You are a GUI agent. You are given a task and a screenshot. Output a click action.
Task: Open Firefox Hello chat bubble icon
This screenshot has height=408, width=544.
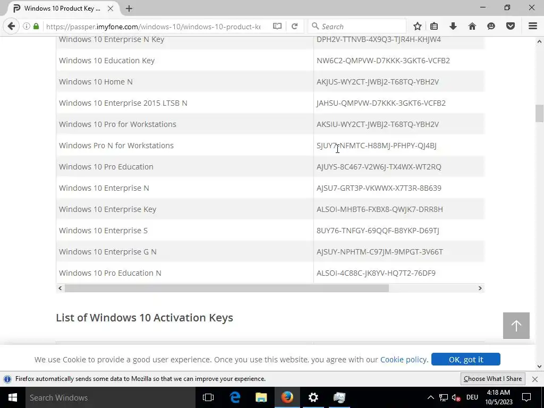(491, 27)
